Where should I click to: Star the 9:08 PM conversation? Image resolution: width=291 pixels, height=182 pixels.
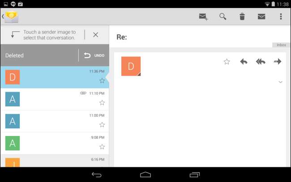102,147
